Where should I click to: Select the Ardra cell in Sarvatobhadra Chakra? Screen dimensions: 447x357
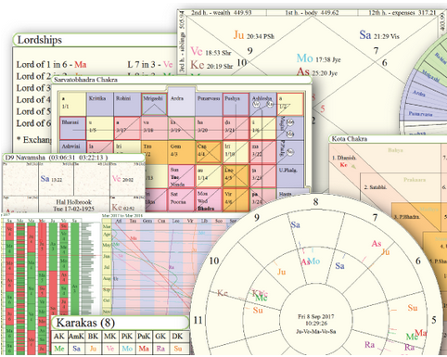coord(182,102)
